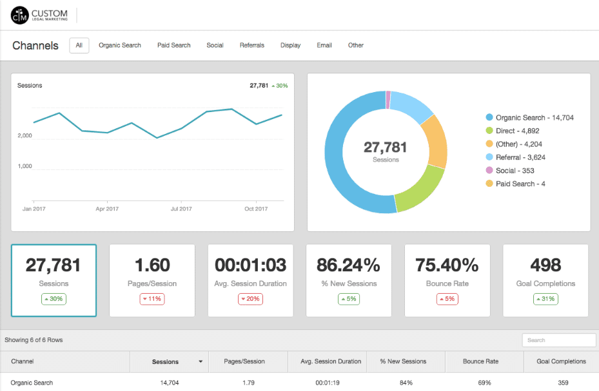Click the red 5% badge on Bounce Rate card

pyautogui.click(x=447, y=299)
